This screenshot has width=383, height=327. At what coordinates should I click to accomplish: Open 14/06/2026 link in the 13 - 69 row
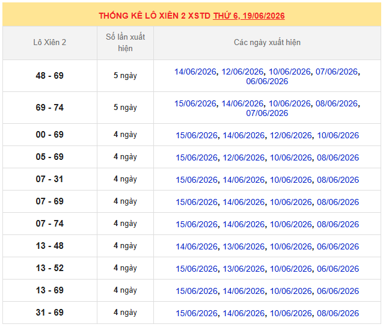[244, 291]
